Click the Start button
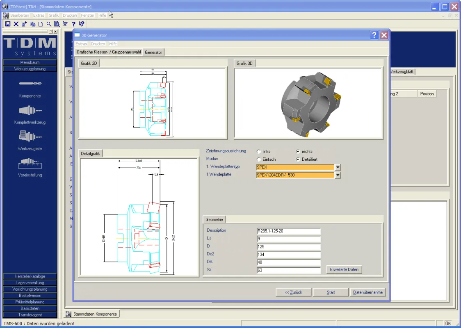Image resolution: width=461 pixels, height=328 pixels. tap(331, 292)
